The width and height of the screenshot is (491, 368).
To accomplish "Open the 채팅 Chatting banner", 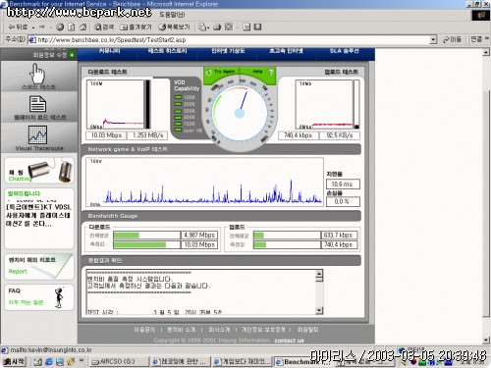I will pos(39,170).
